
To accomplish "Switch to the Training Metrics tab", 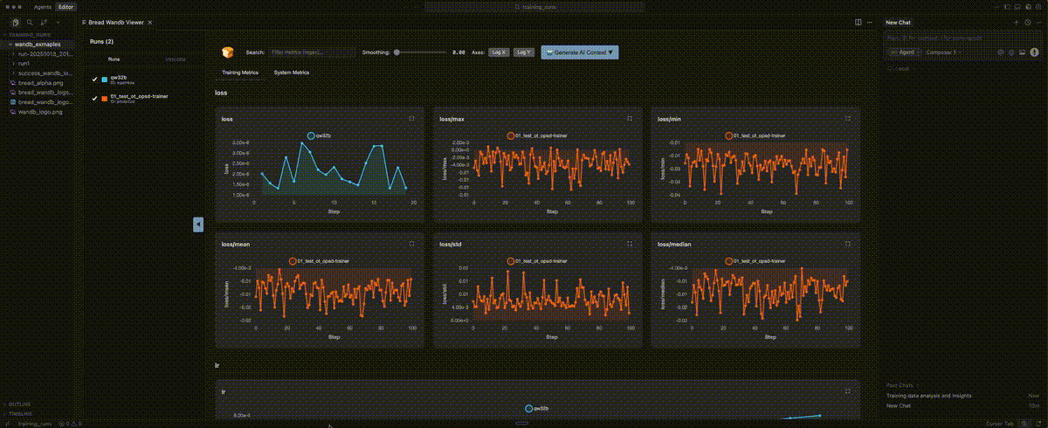I will [x=240, y=72].
